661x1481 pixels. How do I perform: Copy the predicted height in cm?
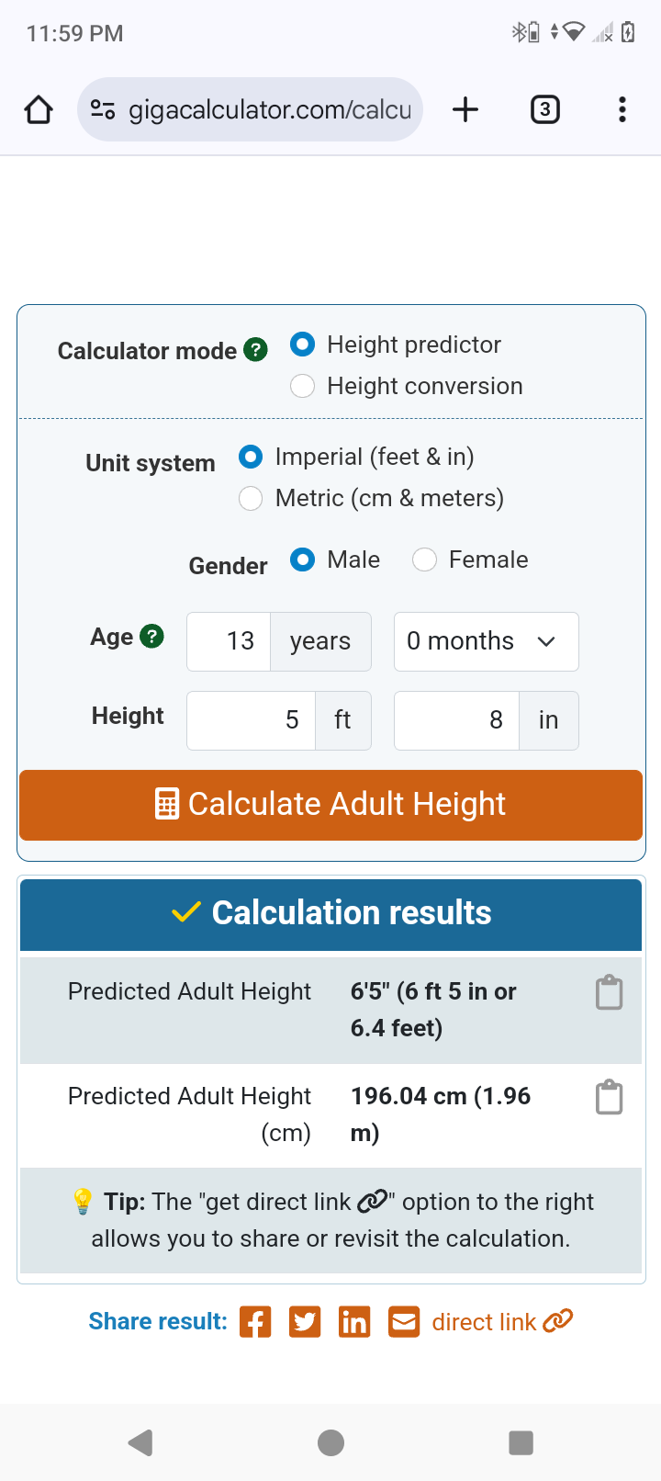tap(609, 1098)
